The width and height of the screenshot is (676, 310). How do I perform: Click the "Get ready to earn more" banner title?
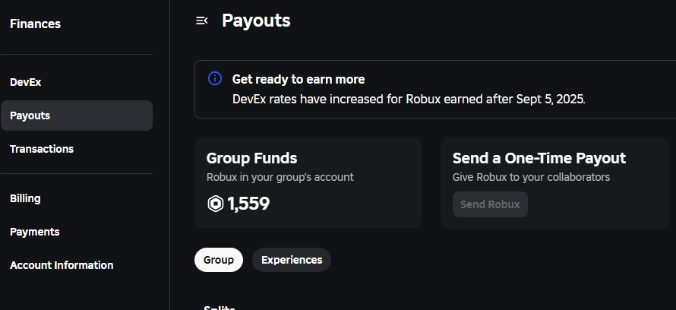pos(299,79)
